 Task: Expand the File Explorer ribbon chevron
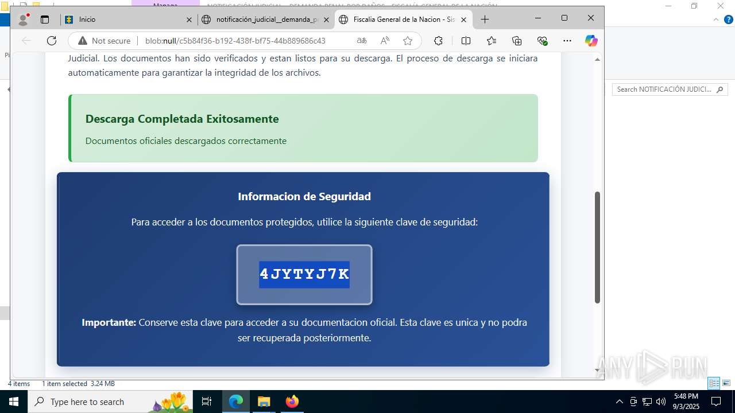click(715, 20)
